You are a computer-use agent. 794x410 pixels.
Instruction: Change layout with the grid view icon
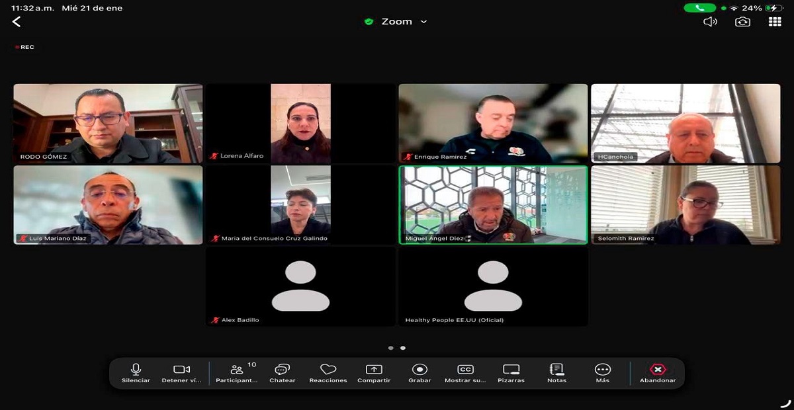pos(775,22)
